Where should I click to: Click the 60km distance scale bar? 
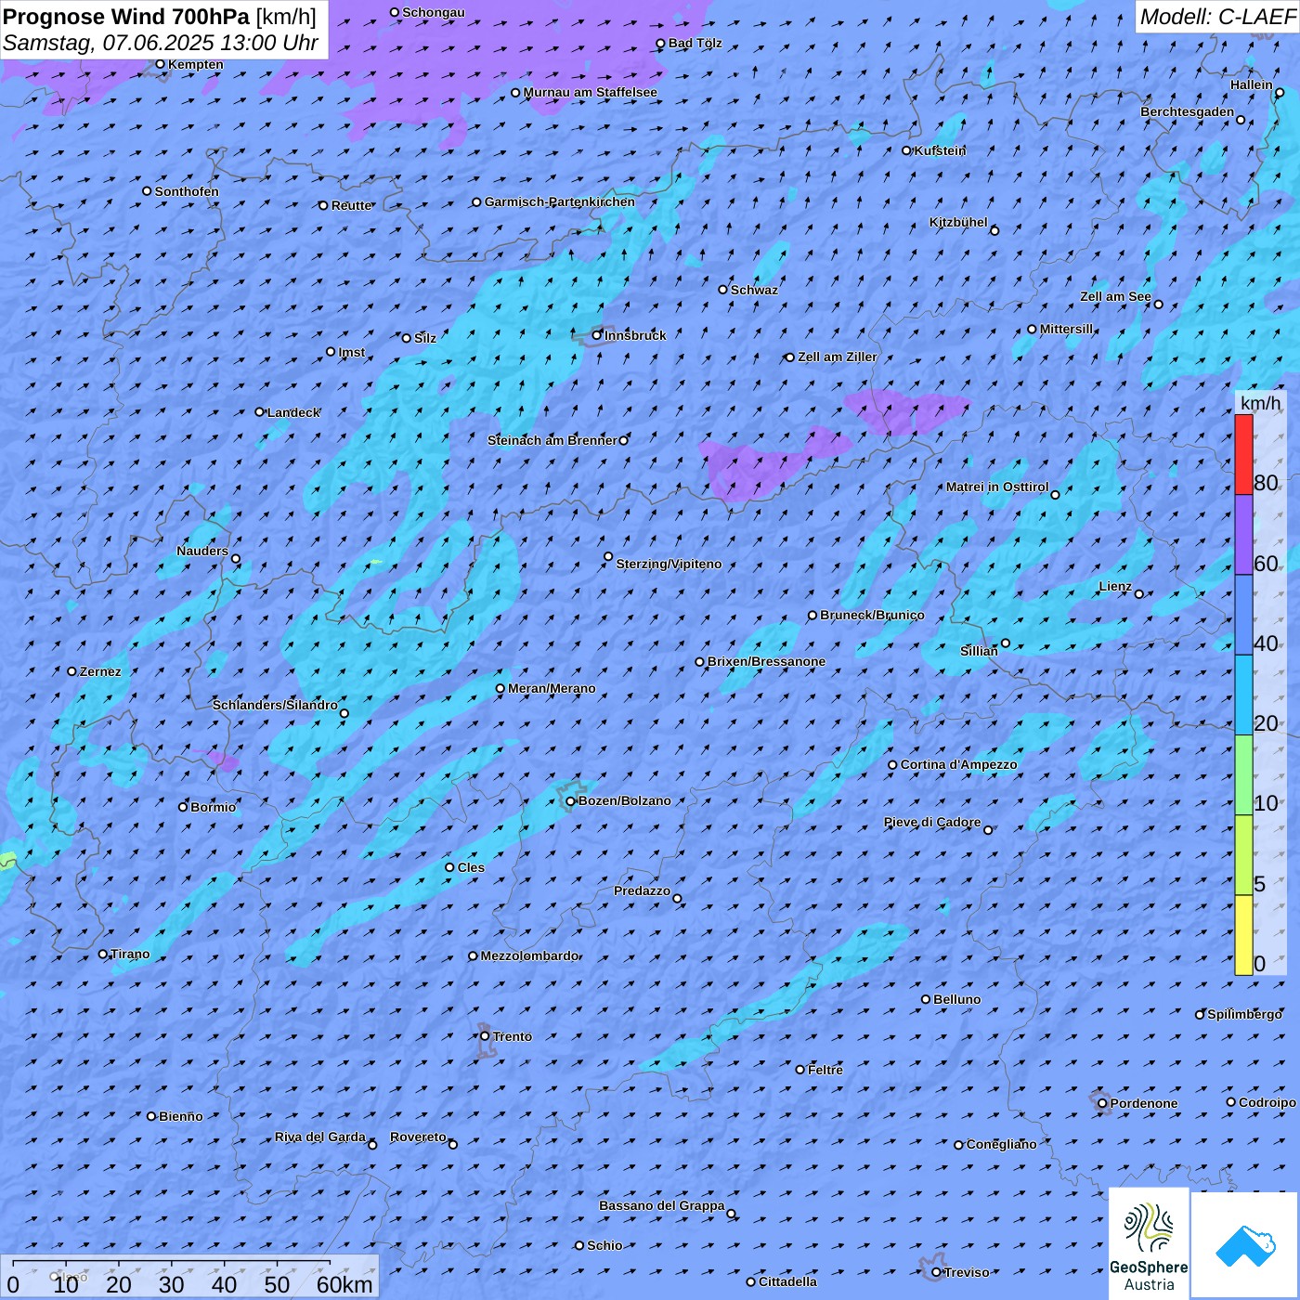[x=172, y=1262]
